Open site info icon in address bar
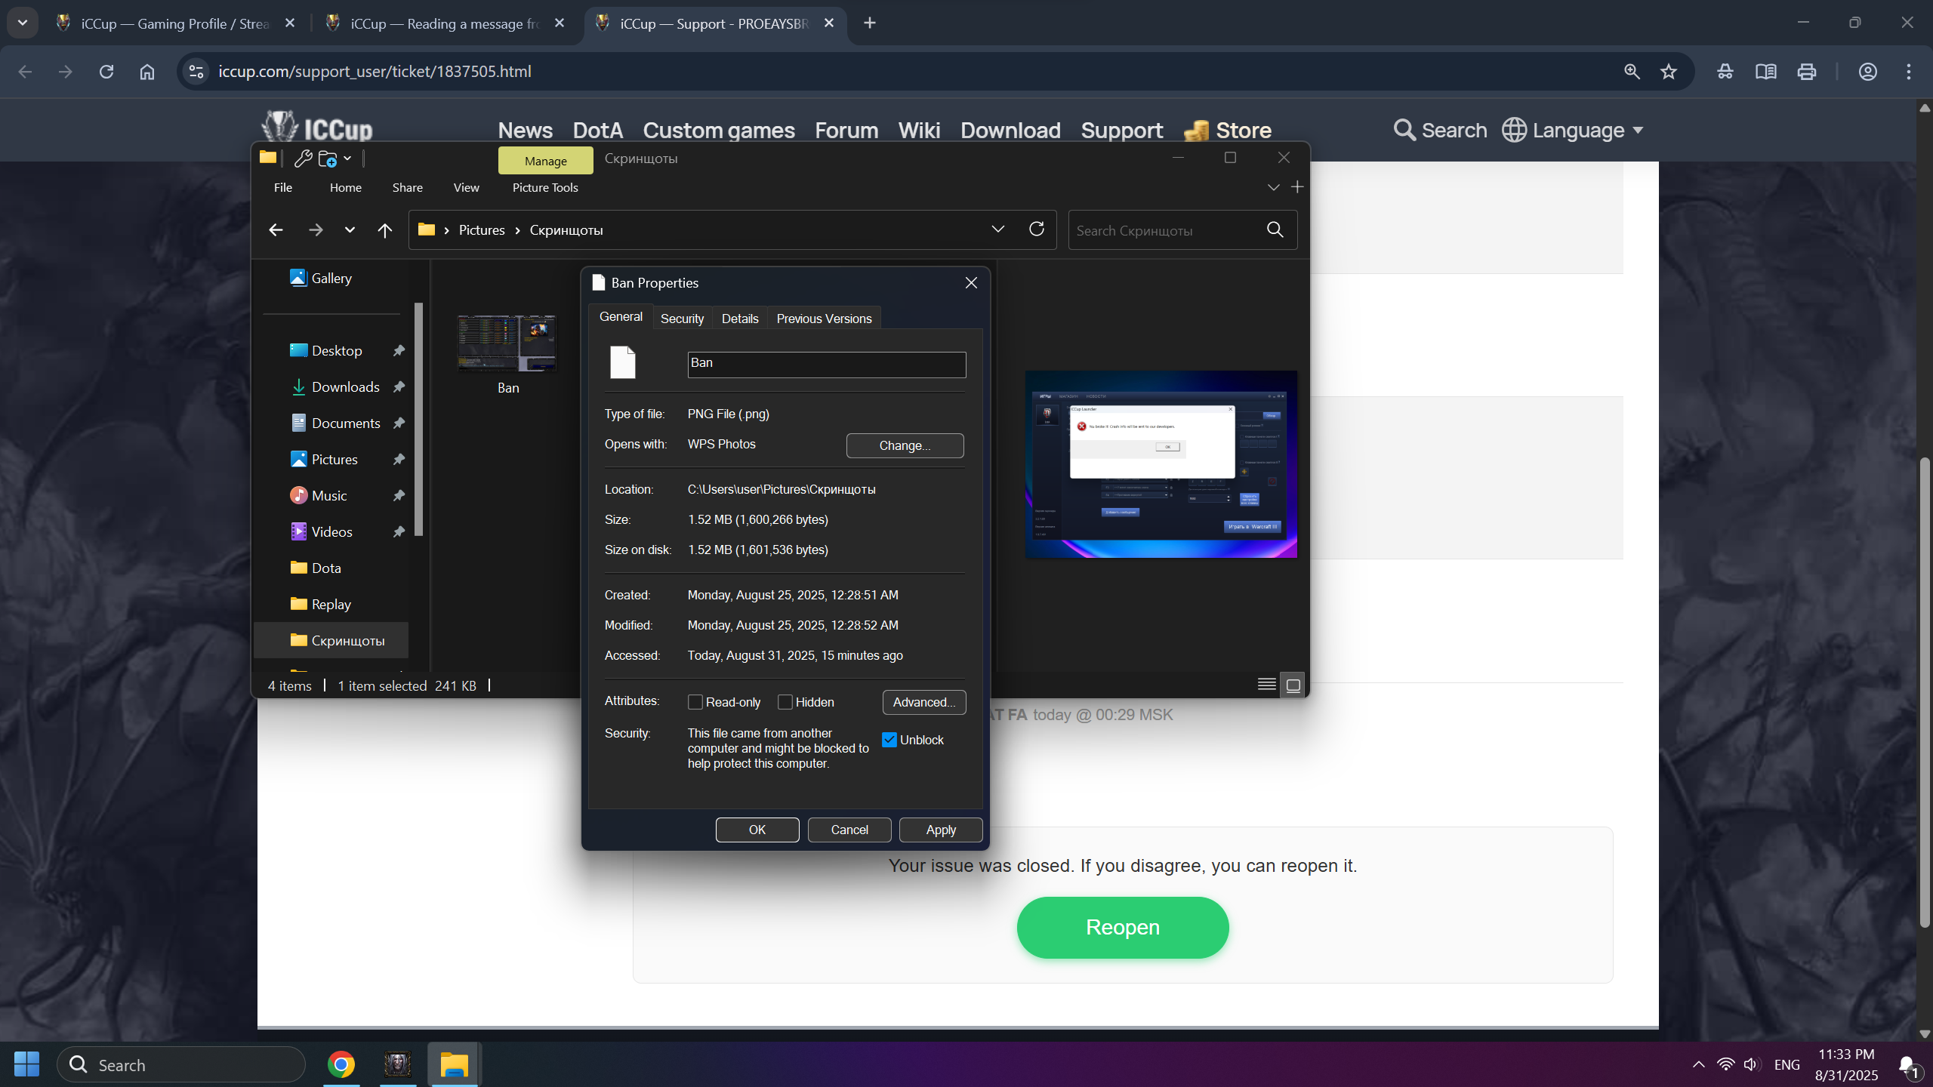 click(196, 72)
